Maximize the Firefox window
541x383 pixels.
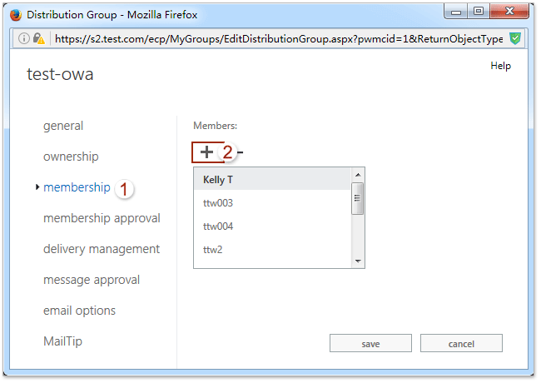pyautogui.click(x=479, y=12)
